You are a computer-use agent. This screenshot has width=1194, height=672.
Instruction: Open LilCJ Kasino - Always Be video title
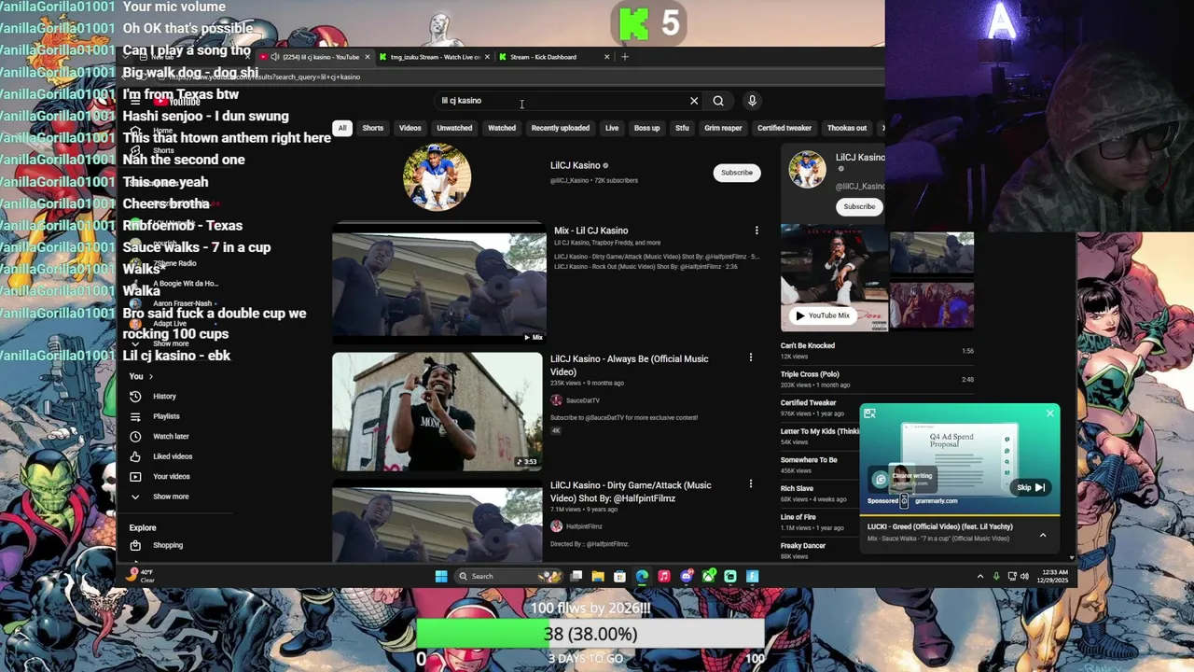point(630,365)
